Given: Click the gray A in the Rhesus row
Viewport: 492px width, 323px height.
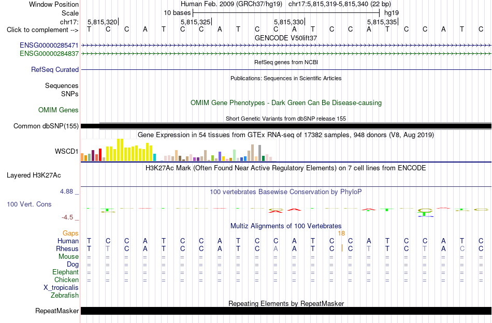Looking at the screenshot, I should pos(276,248).
